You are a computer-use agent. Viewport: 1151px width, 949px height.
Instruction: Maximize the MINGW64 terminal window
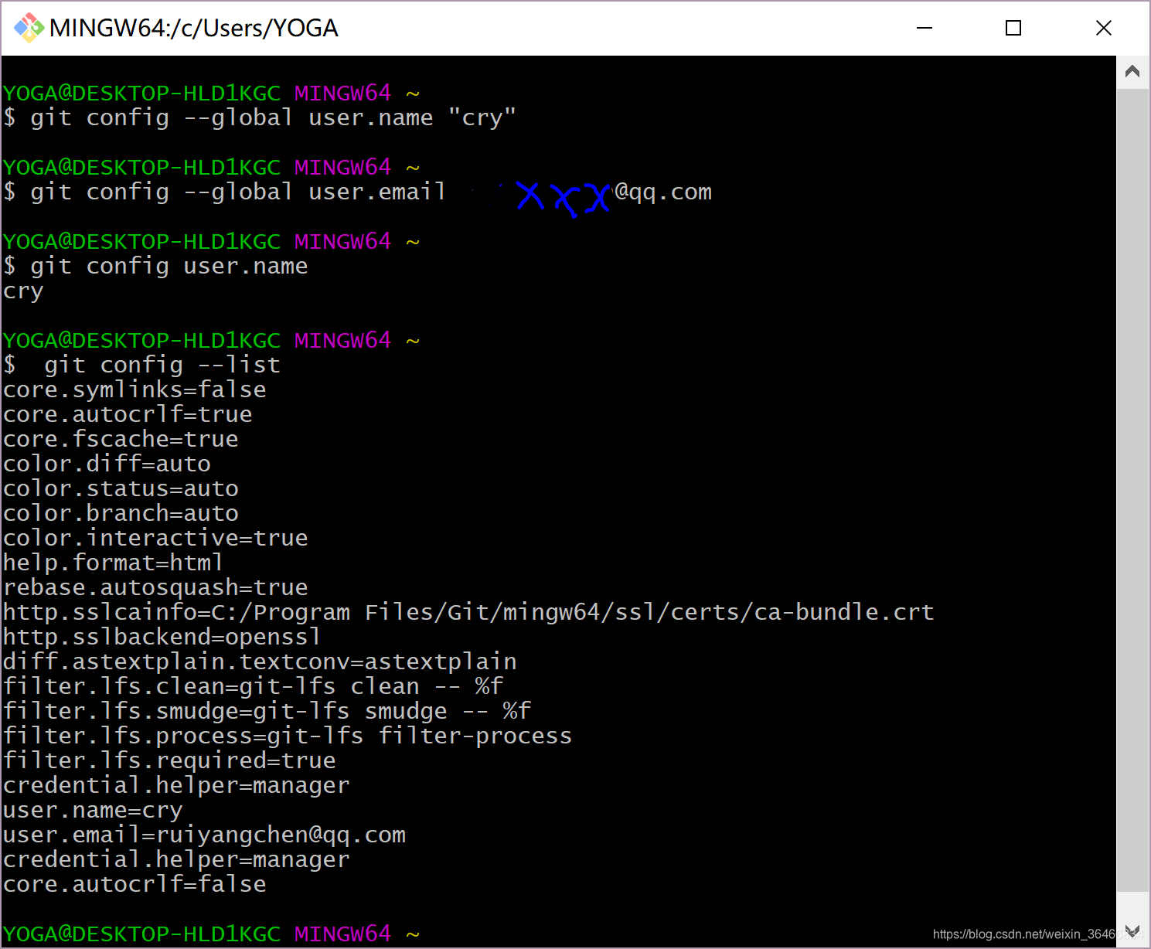[x=1013, y=28]
